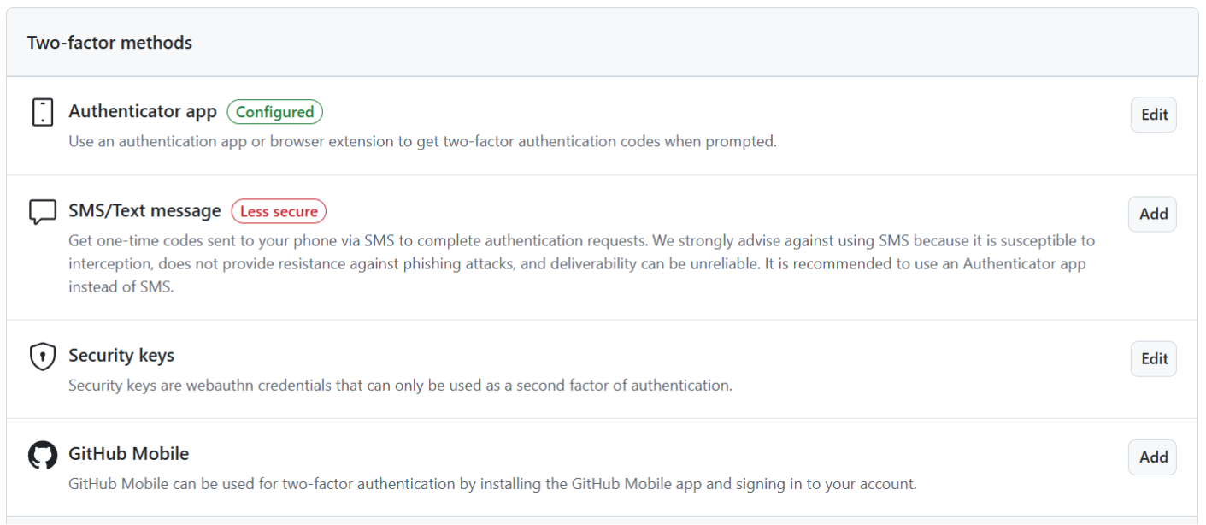Click the empty row below GitHub Mobile

coord(603,521)
